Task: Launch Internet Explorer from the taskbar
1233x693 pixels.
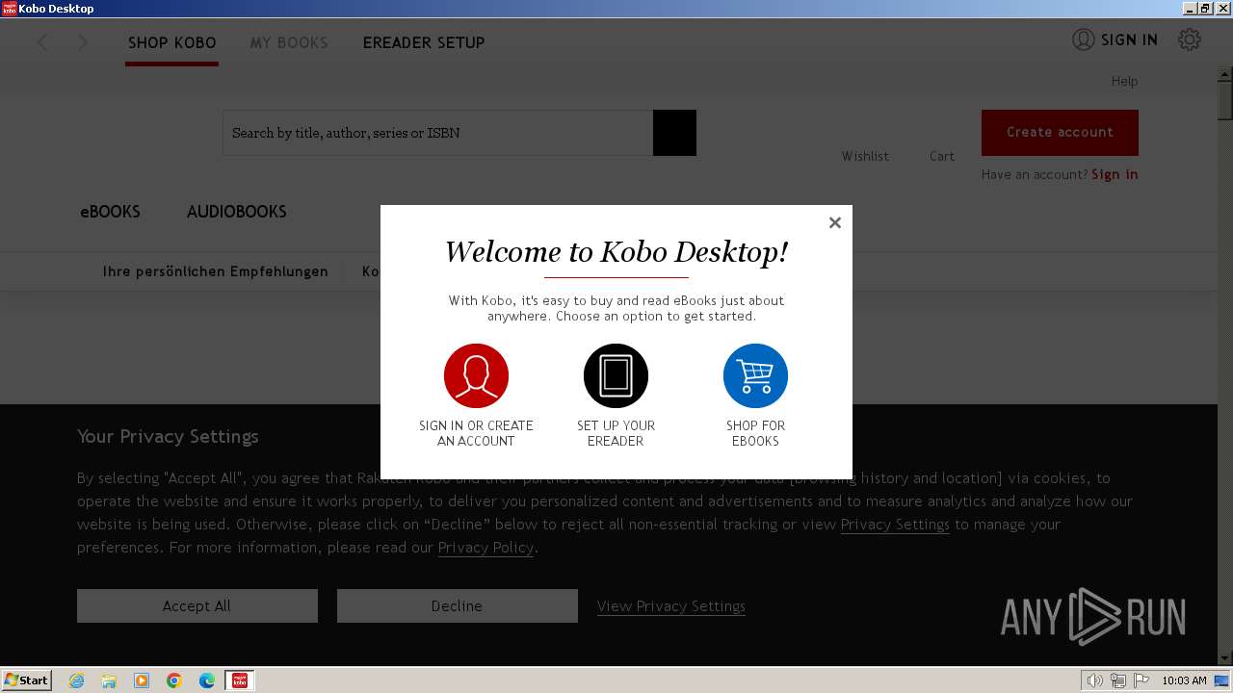Action: tap(76, 680)
